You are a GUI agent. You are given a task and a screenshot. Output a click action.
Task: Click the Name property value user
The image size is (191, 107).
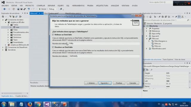tap(168, 86)
